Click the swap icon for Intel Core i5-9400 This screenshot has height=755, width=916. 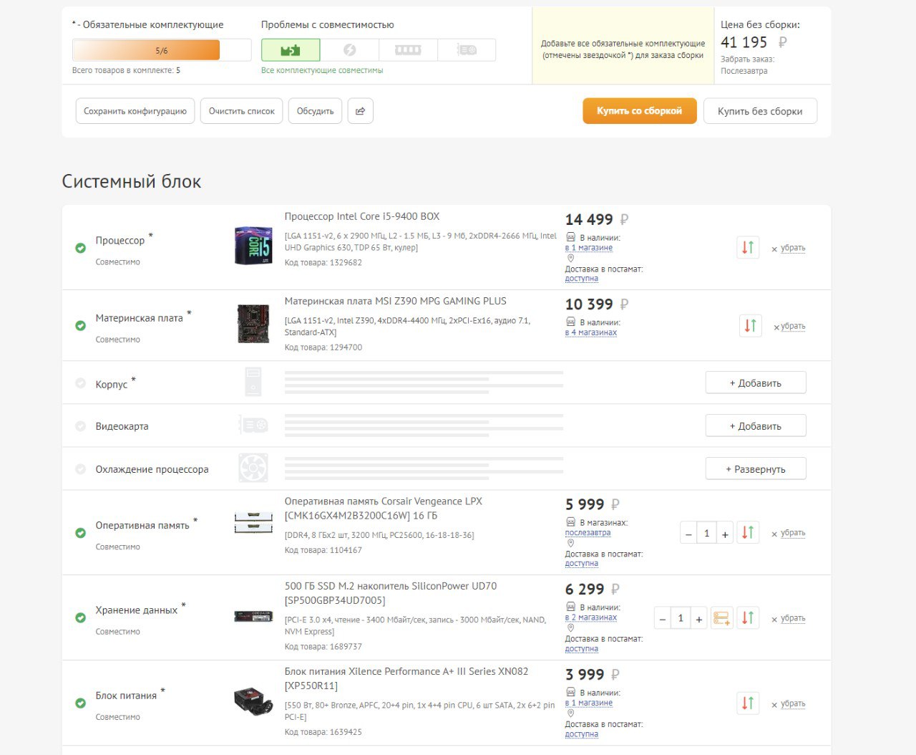click(748, 248)
